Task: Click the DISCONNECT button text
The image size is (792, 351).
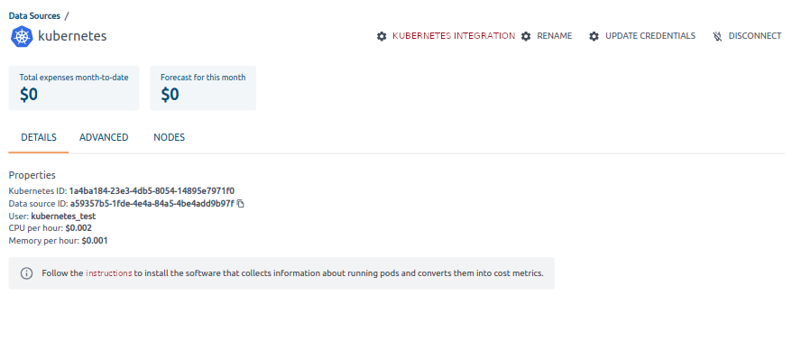Action: (x=755, y=36)
